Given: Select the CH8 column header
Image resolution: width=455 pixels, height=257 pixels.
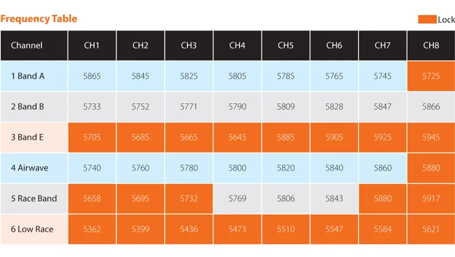Looking at the screenshot, I should tap(431, 45).
